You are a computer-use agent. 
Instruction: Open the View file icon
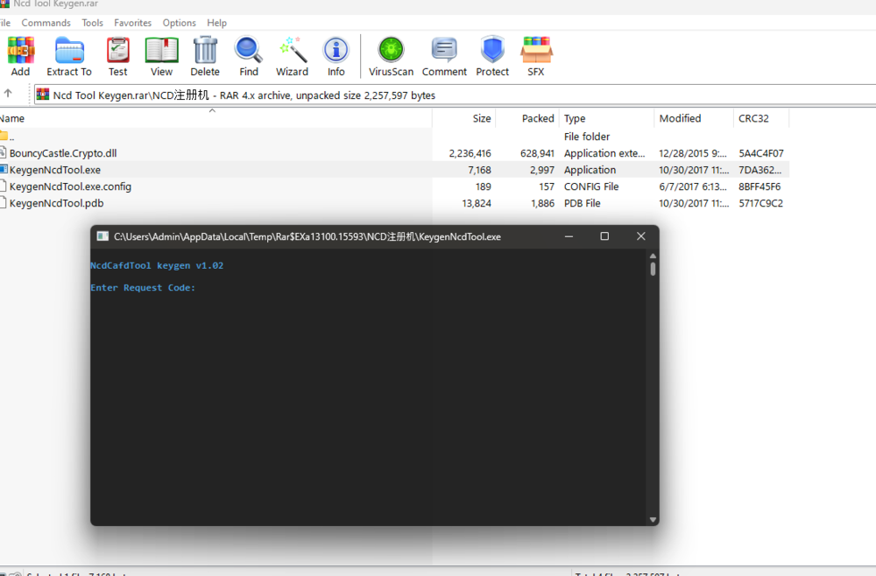161,53
